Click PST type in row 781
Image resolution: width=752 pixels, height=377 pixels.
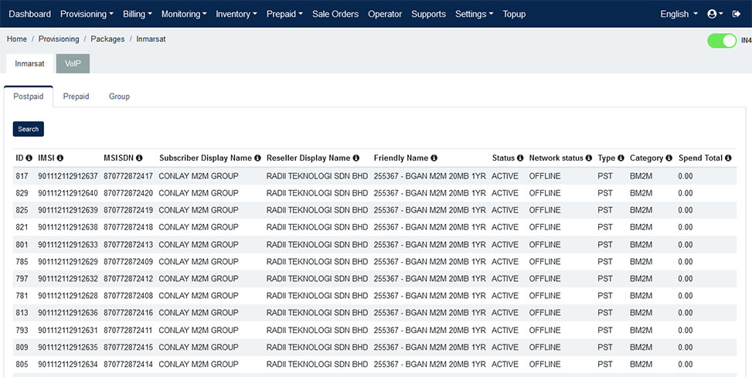605,296
